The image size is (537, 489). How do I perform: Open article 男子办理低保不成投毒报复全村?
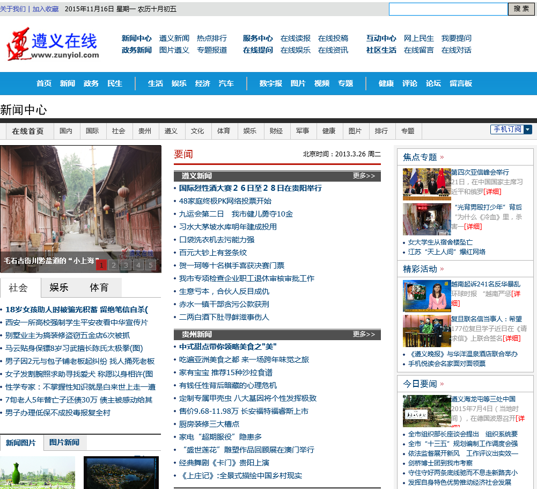click(x=58, y=413)
